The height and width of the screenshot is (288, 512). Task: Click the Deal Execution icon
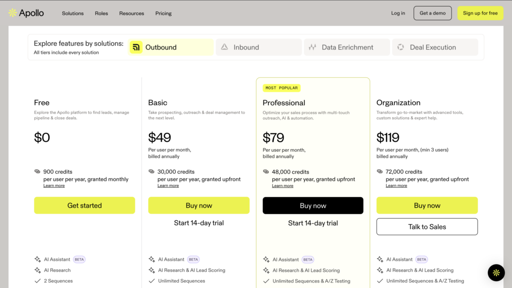400,47
